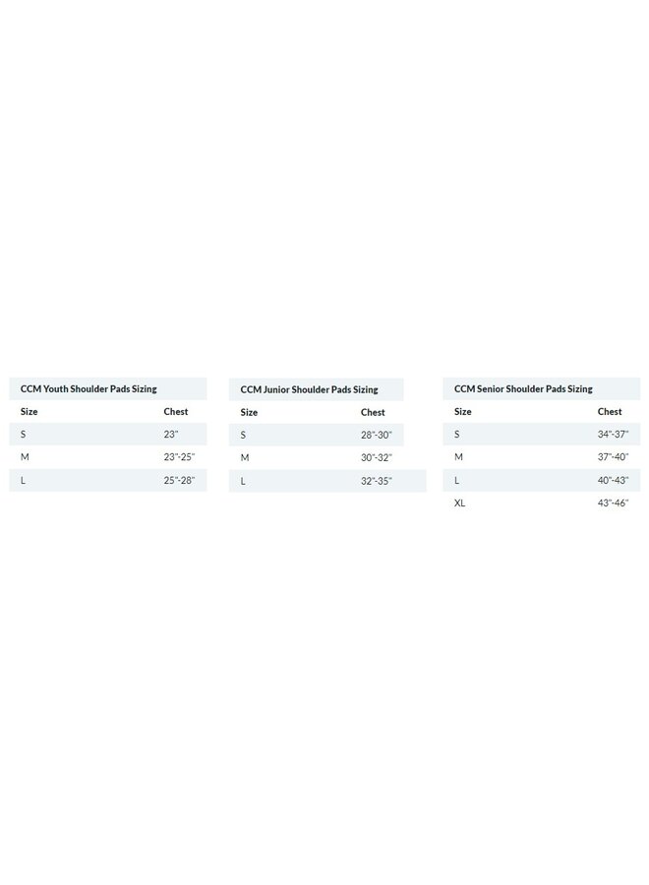Select the 32"-35" Junior large chest value
Image resolution: width=649 pixels, height=885 pixels.
point(377,481)
